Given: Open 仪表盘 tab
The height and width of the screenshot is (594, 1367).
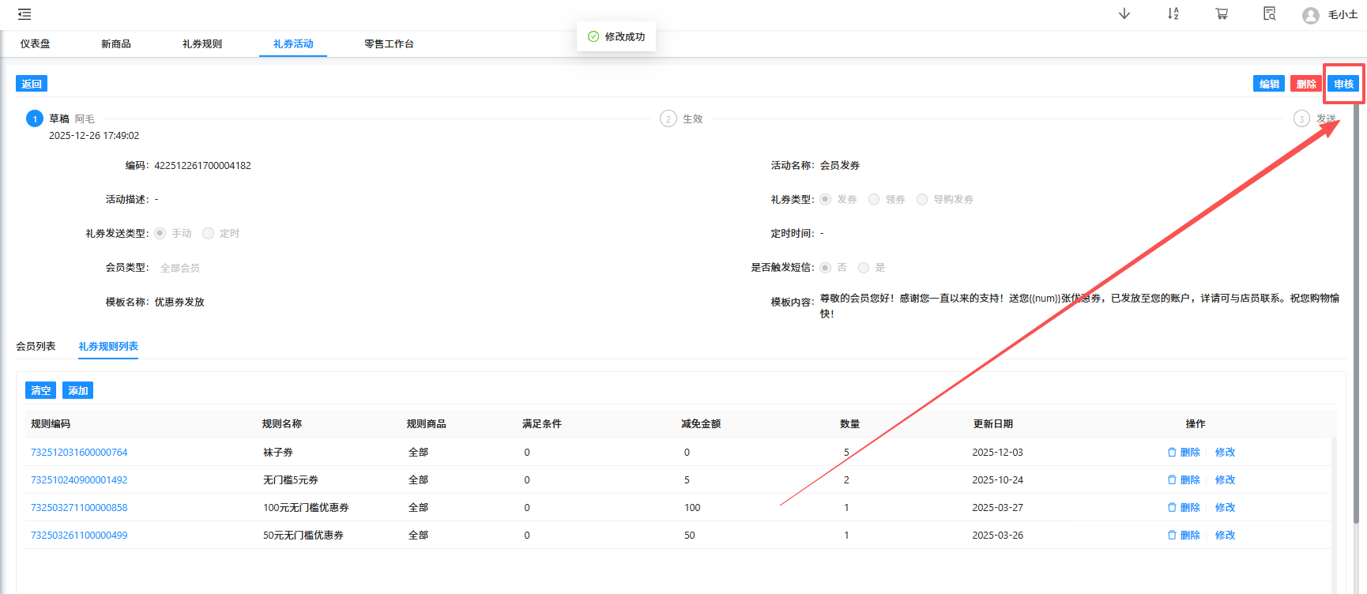Looking at the screenshot, I should [x=36, y=44].
